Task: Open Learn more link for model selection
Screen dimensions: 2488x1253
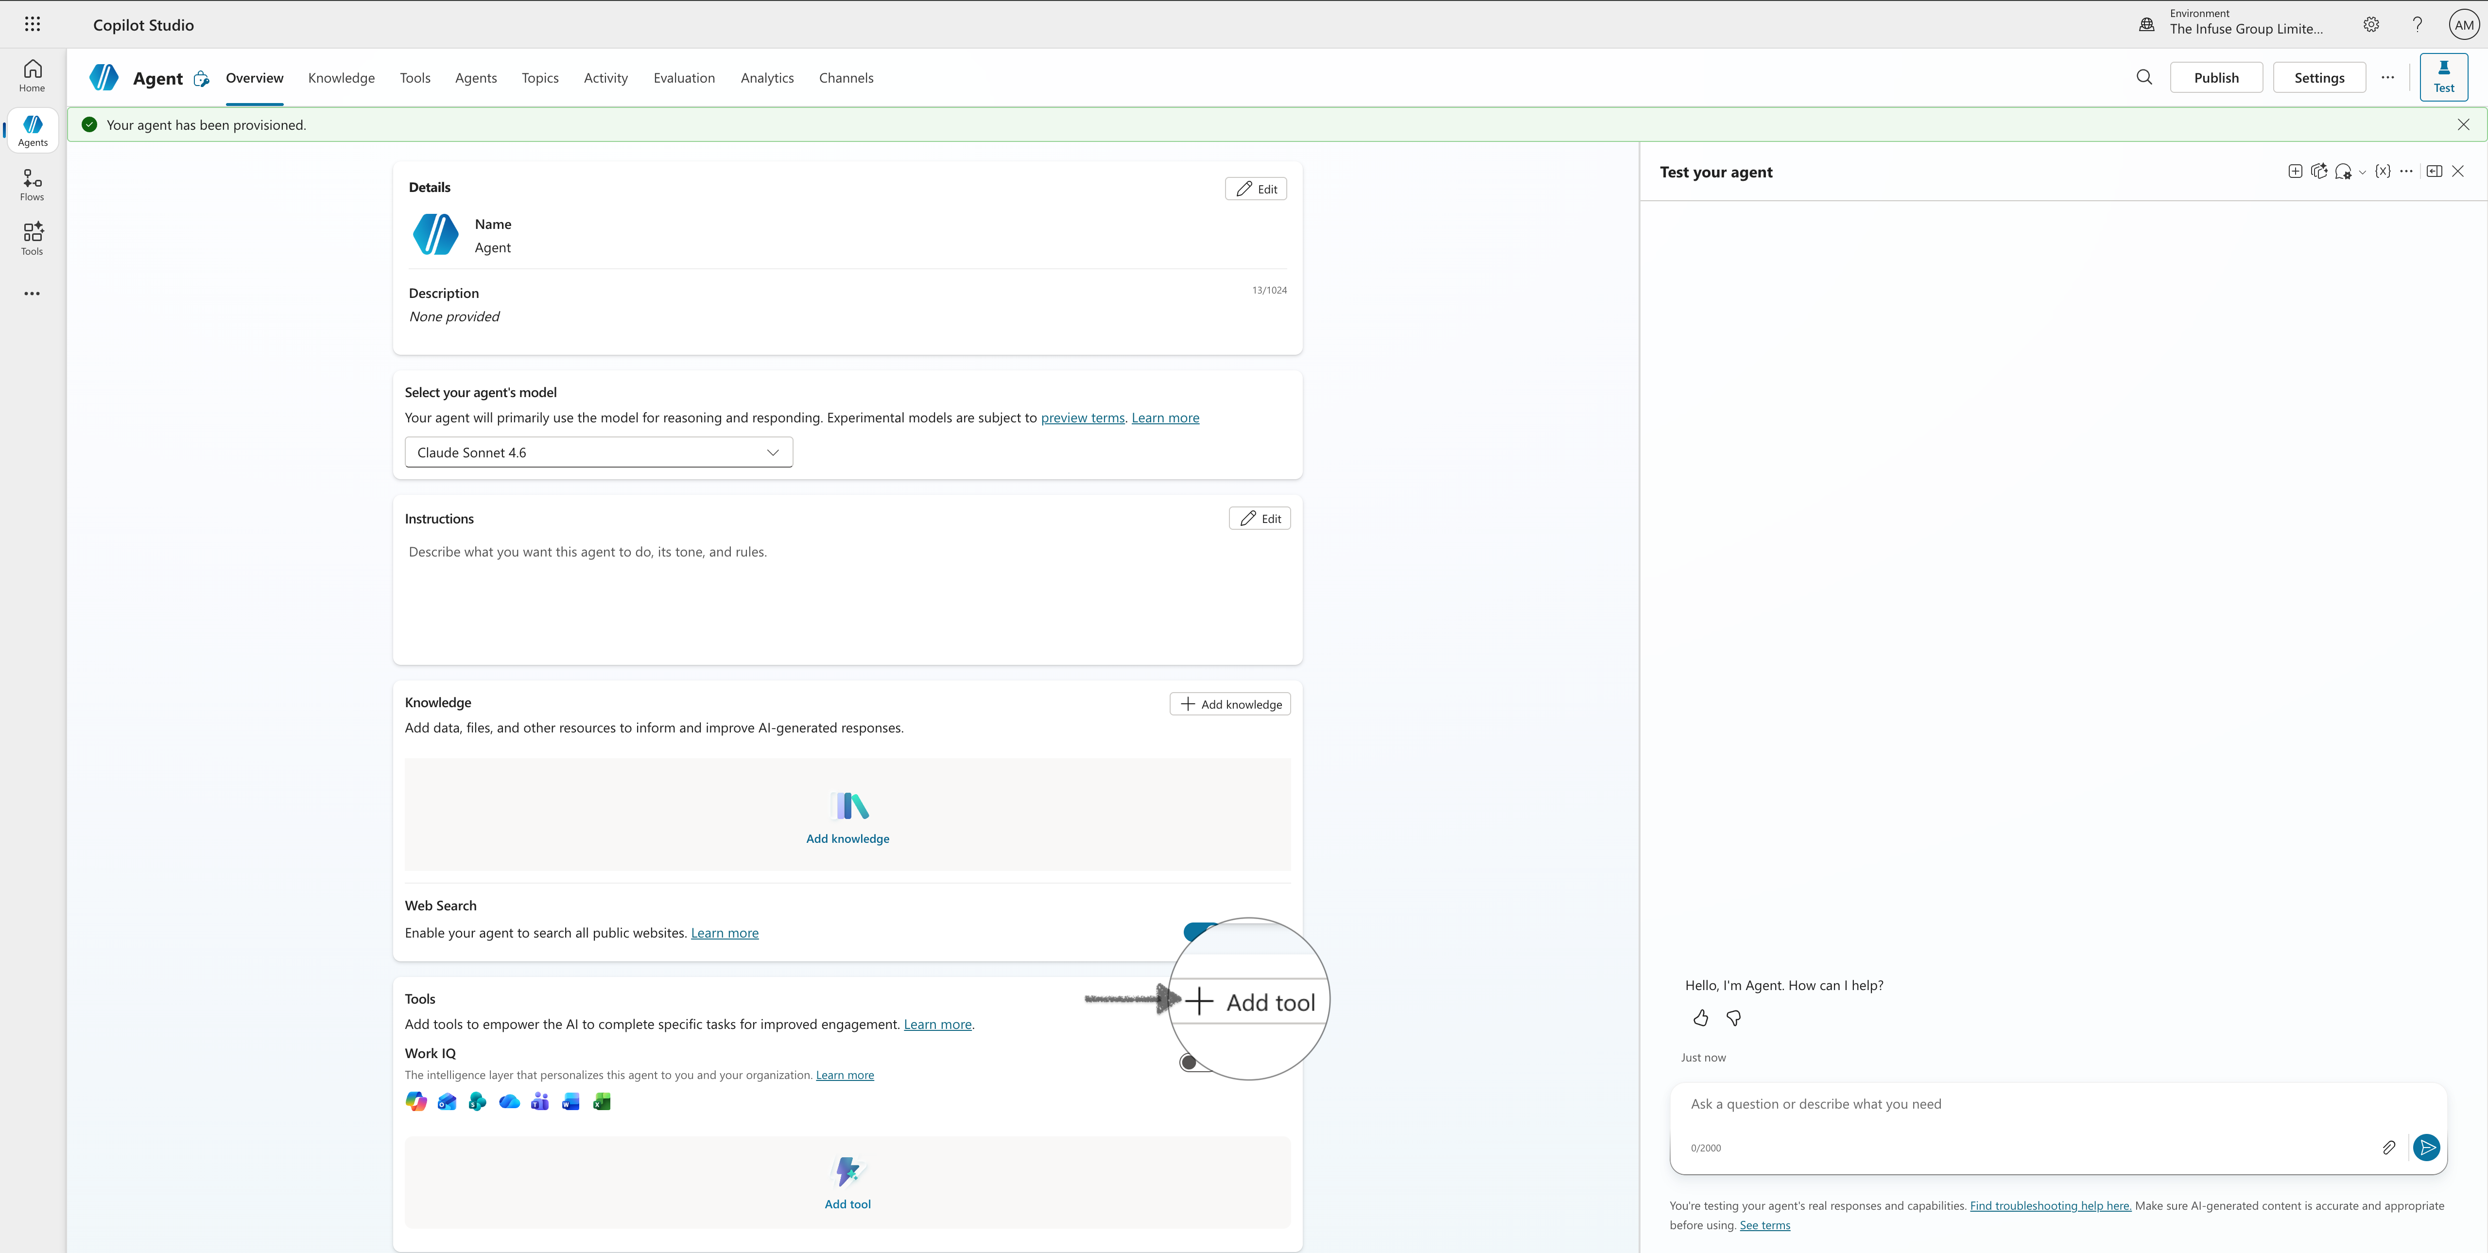Action: click(1165, 418)
